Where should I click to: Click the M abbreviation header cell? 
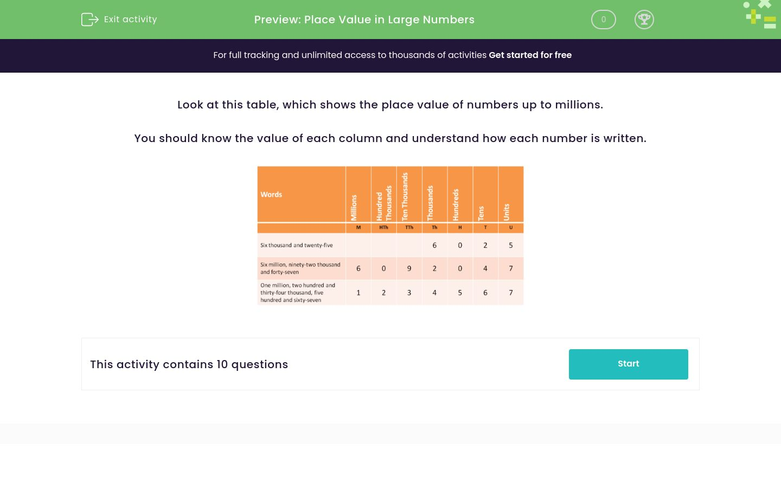(358, 228)
